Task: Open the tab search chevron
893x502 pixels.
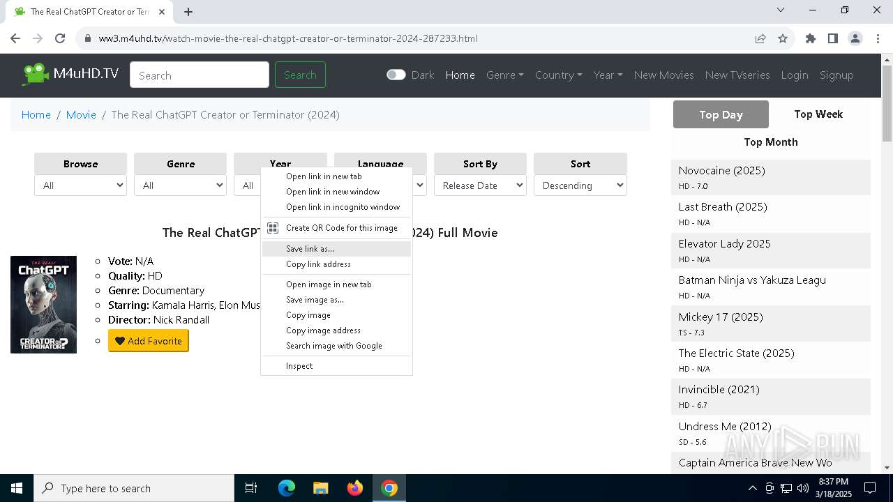Action: coord(781,10)
